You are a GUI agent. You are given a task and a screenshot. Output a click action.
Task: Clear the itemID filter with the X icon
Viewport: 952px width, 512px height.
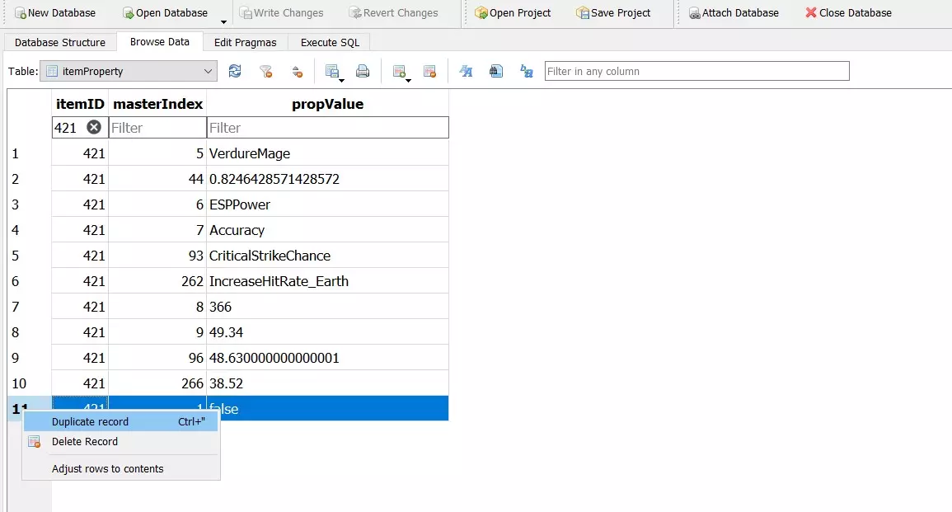(93, 127)
